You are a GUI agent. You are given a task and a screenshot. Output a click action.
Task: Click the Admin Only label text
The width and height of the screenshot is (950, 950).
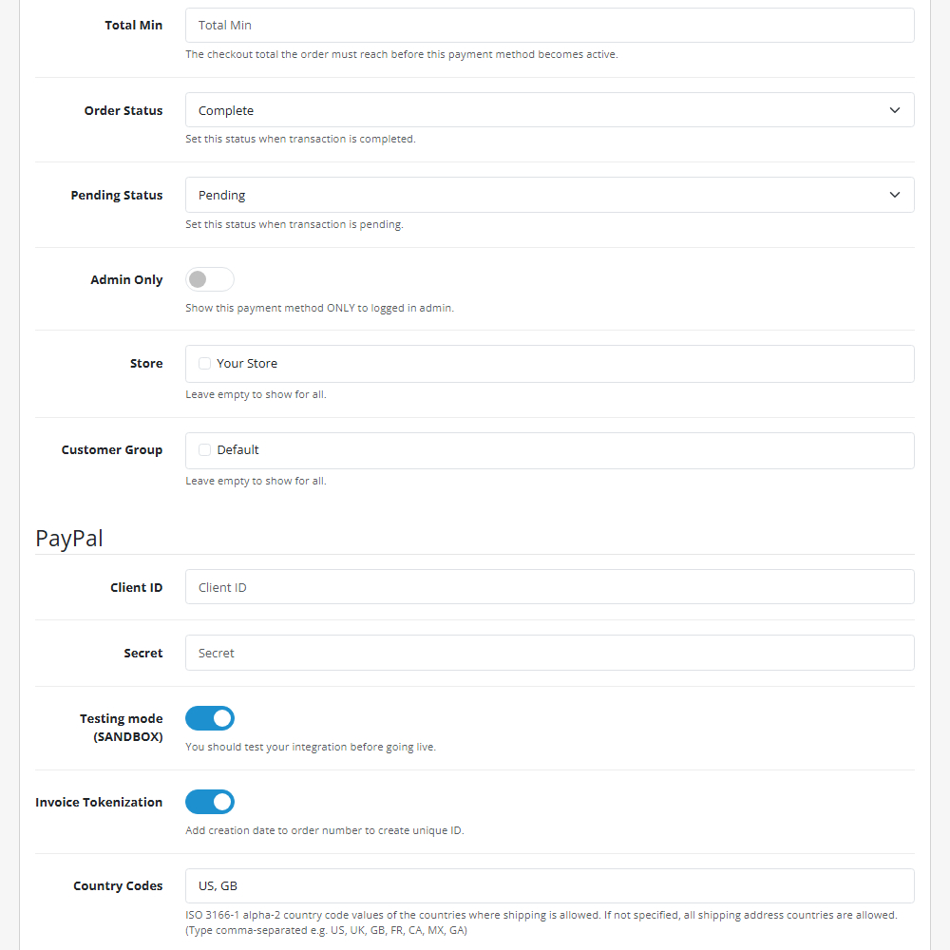pos(126,279)
